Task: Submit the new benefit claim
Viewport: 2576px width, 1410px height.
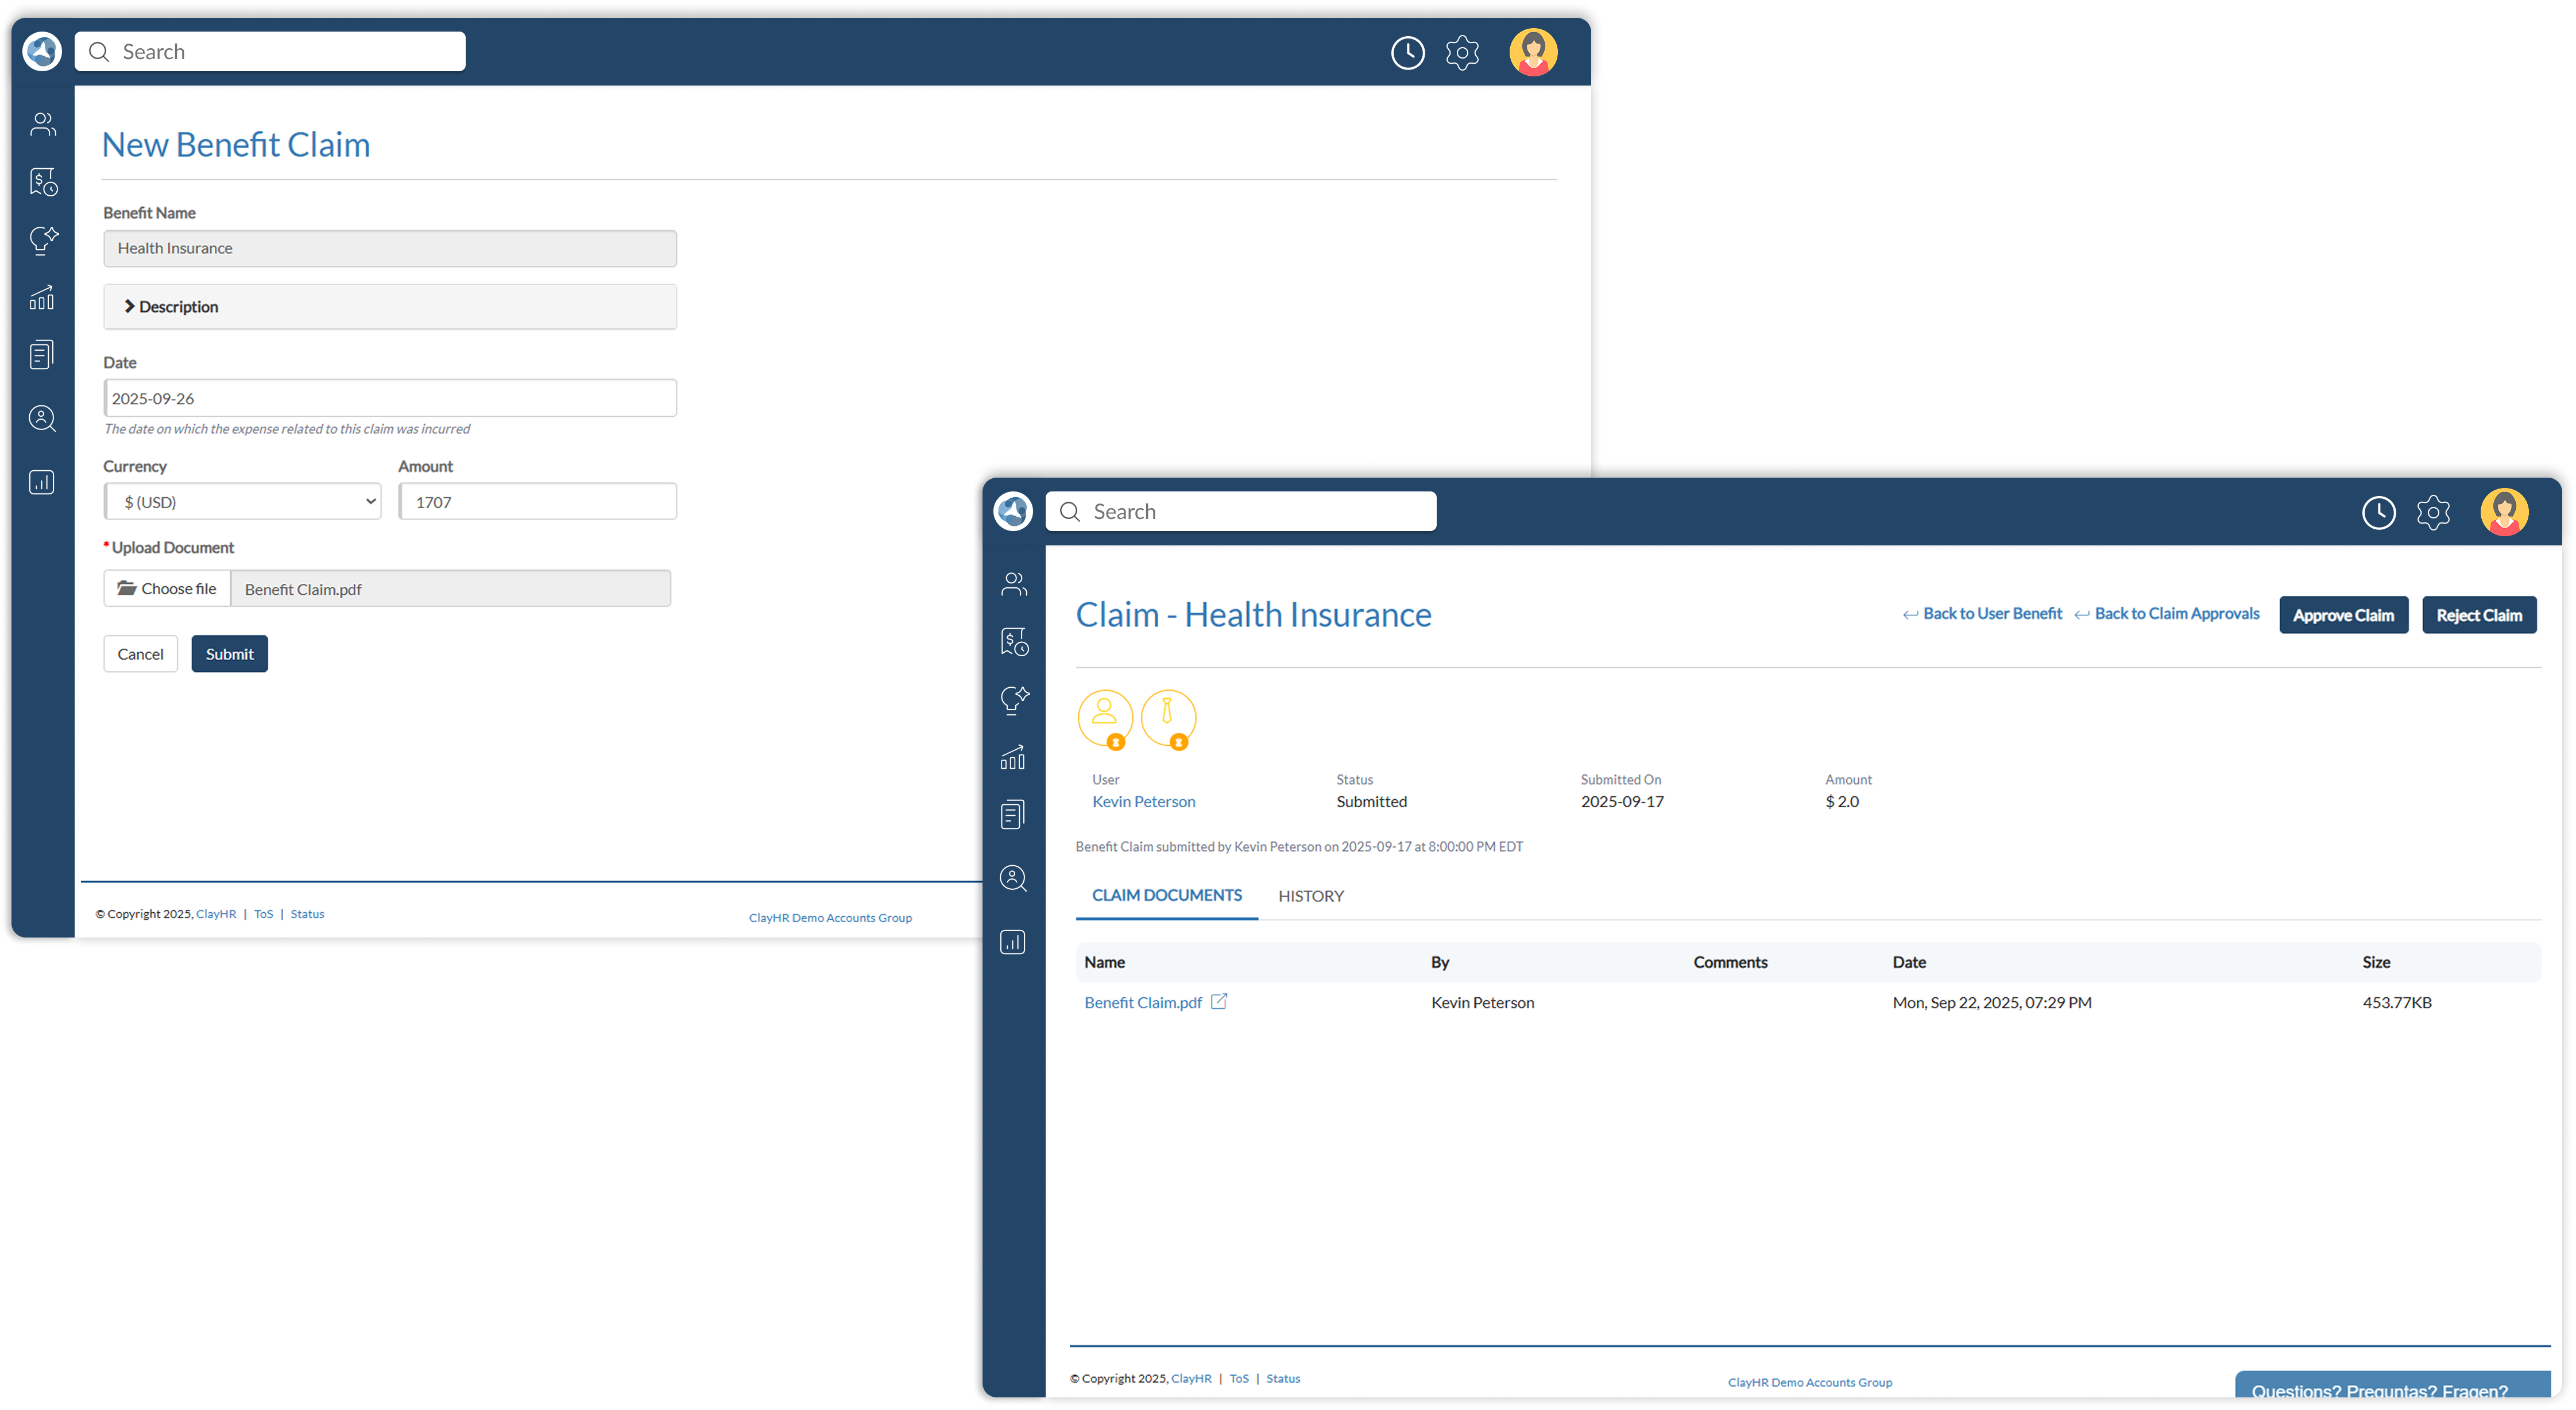Action: point(229,653)
